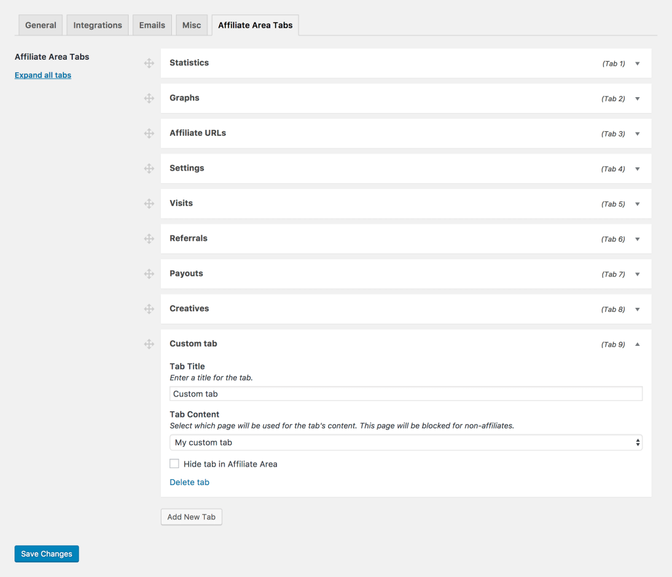Go to the Emails tab

[x=152, y=25]
